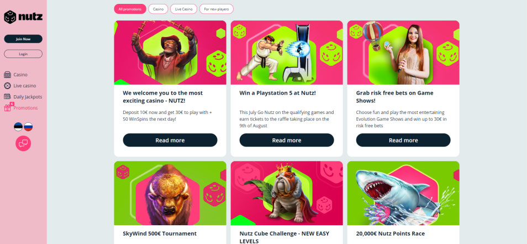Read more about Playstation 5 raffle
Image resolution: width=527 pixels, height=244 pixels.
pos(287,141)
